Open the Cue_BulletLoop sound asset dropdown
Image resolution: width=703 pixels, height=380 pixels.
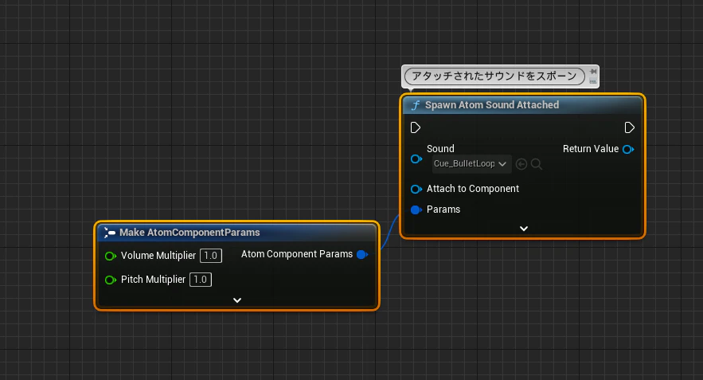coord(471,164)
